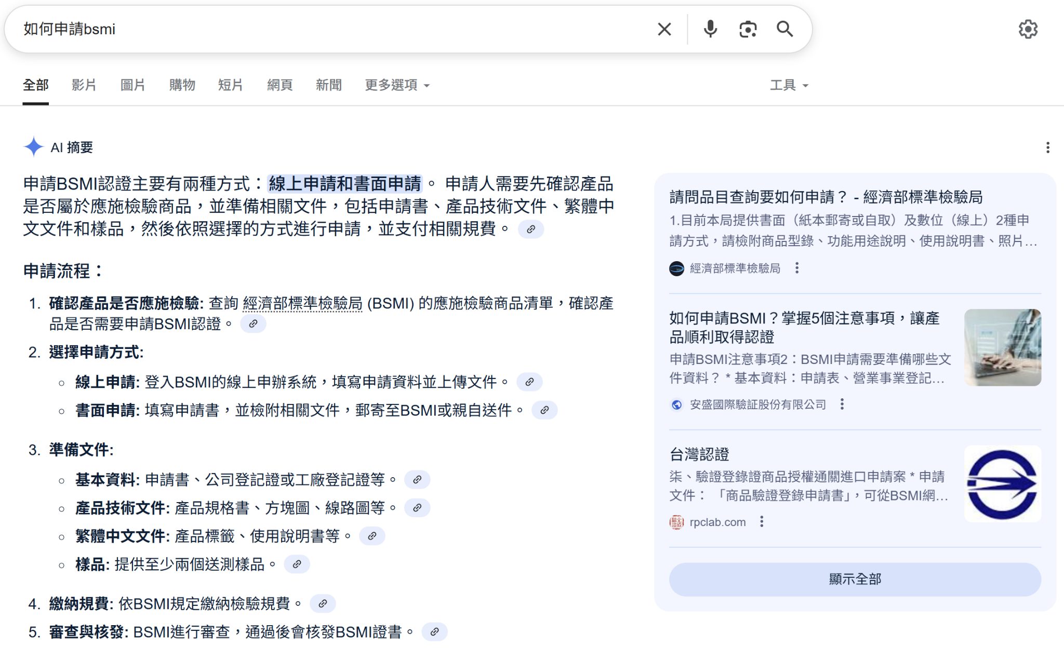The height and width of the screenshot is (648, 1064).
Task: Open AI 摘要 three-dot options menu
Action: tap(1047, 147)
